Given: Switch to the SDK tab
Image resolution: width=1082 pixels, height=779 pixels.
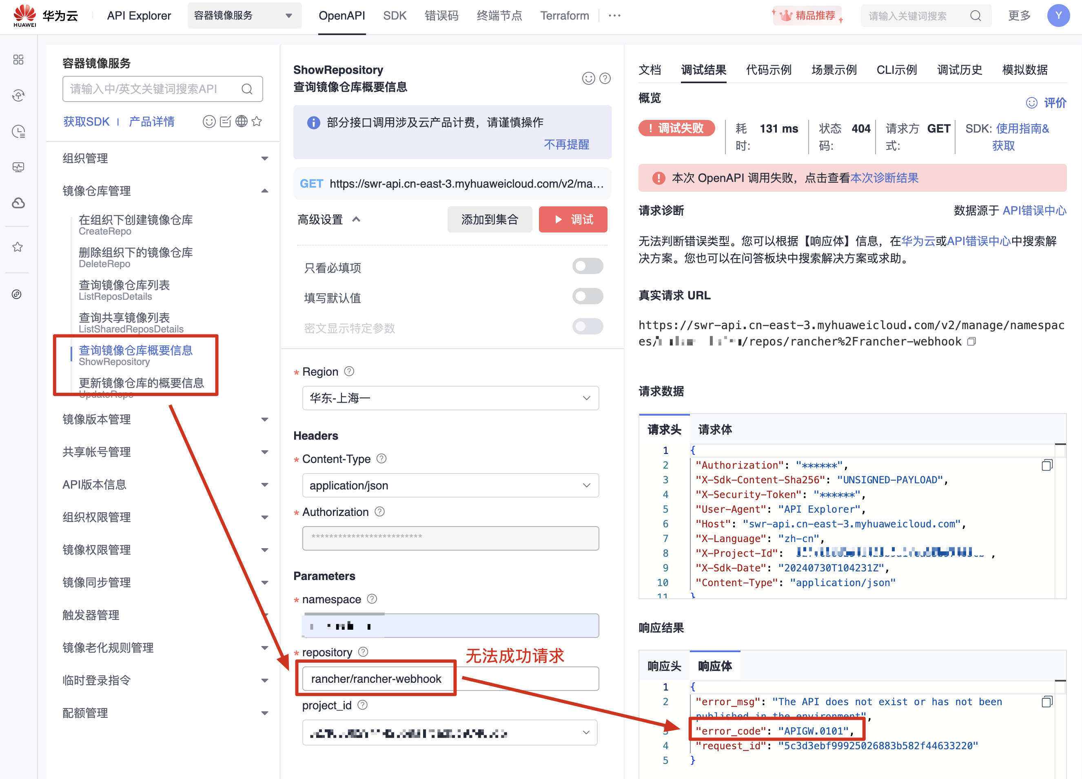Looking at the screenshot, I should pos(395,16).
